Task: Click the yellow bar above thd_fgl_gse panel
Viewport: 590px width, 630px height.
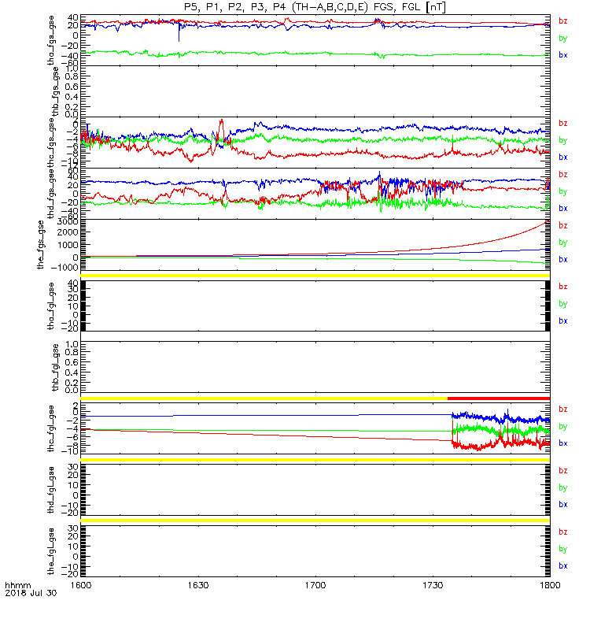Action: [315, 460]
